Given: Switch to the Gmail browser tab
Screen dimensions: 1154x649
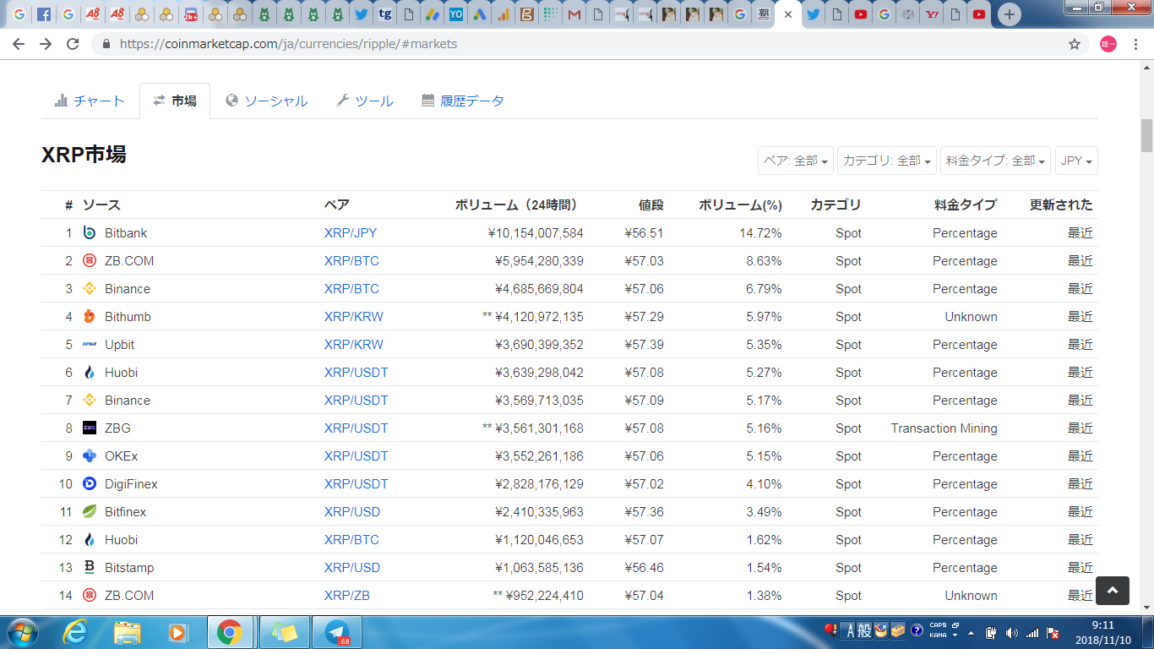Looking at the screenshot, I should 574,14.
